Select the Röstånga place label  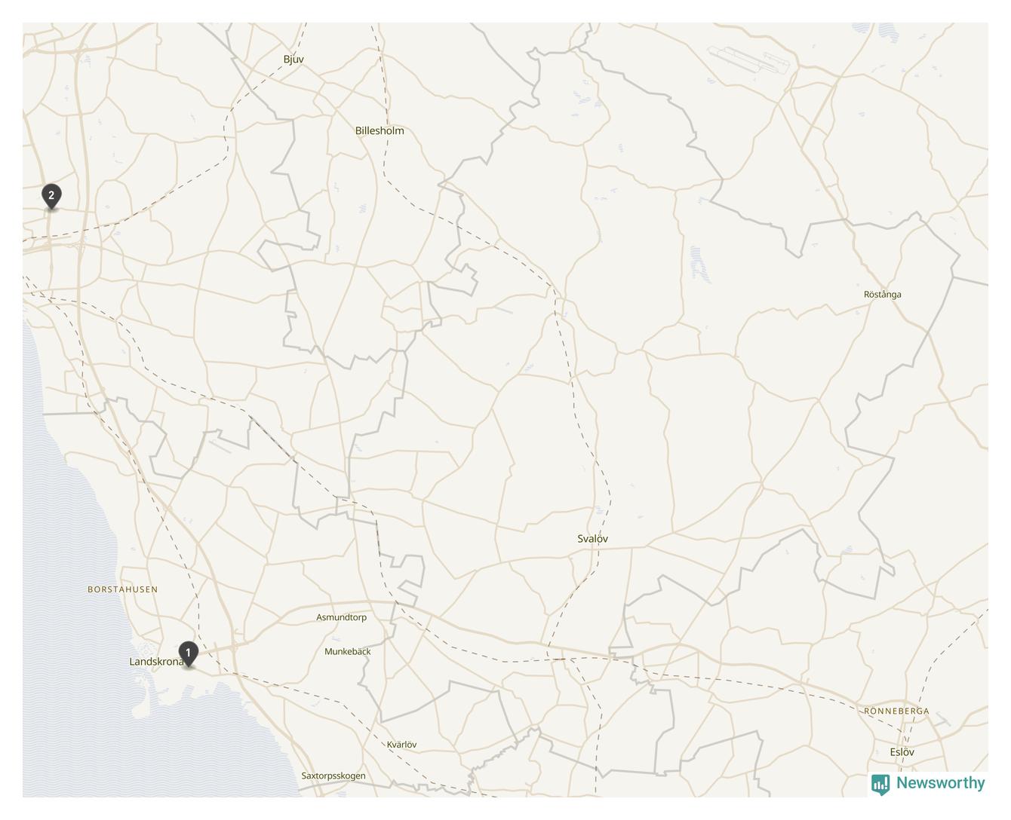(883, 295)
